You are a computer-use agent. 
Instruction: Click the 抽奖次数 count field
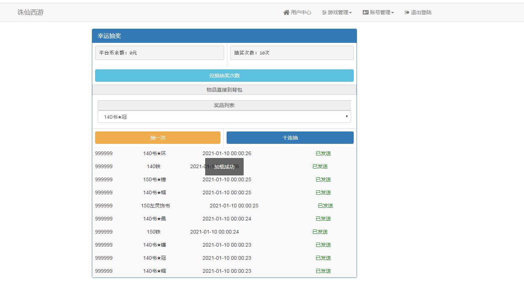[292, 53]
